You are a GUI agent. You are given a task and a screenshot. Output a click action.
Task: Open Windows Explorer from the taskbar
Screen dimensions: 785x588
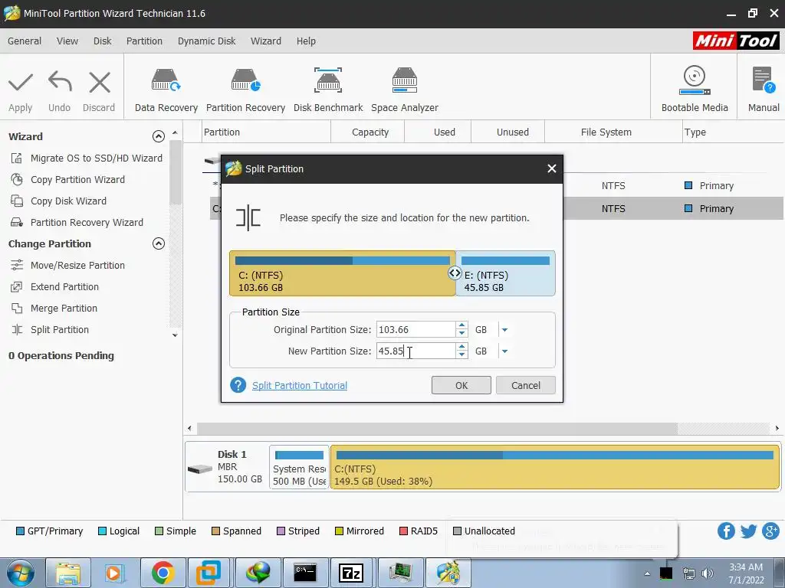point(68,573)
